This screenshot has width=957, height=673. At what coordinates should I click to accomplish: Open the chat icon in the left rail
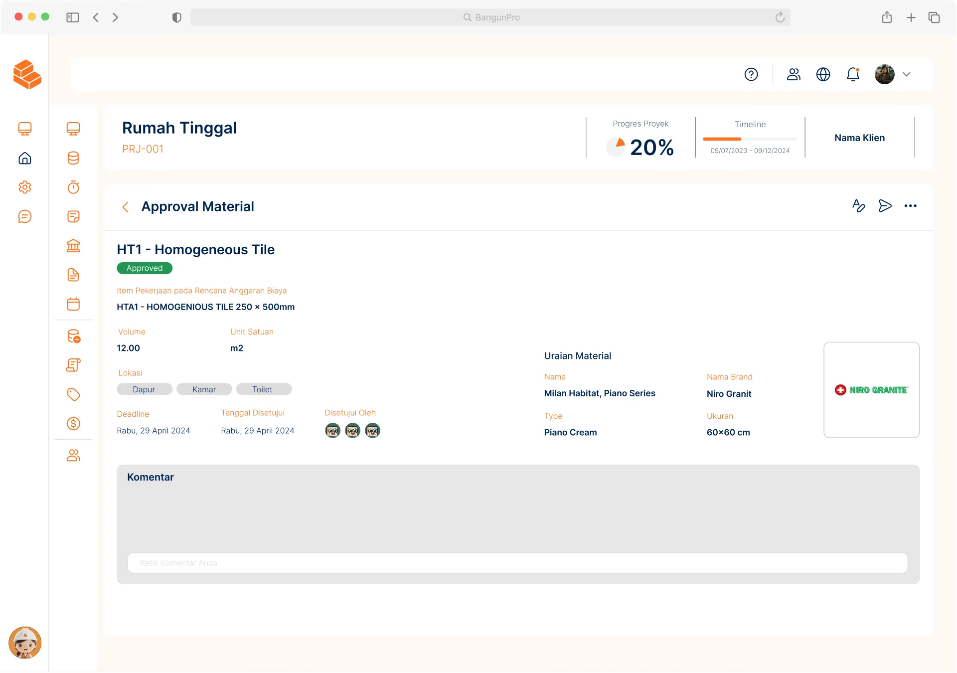[25, 216]
